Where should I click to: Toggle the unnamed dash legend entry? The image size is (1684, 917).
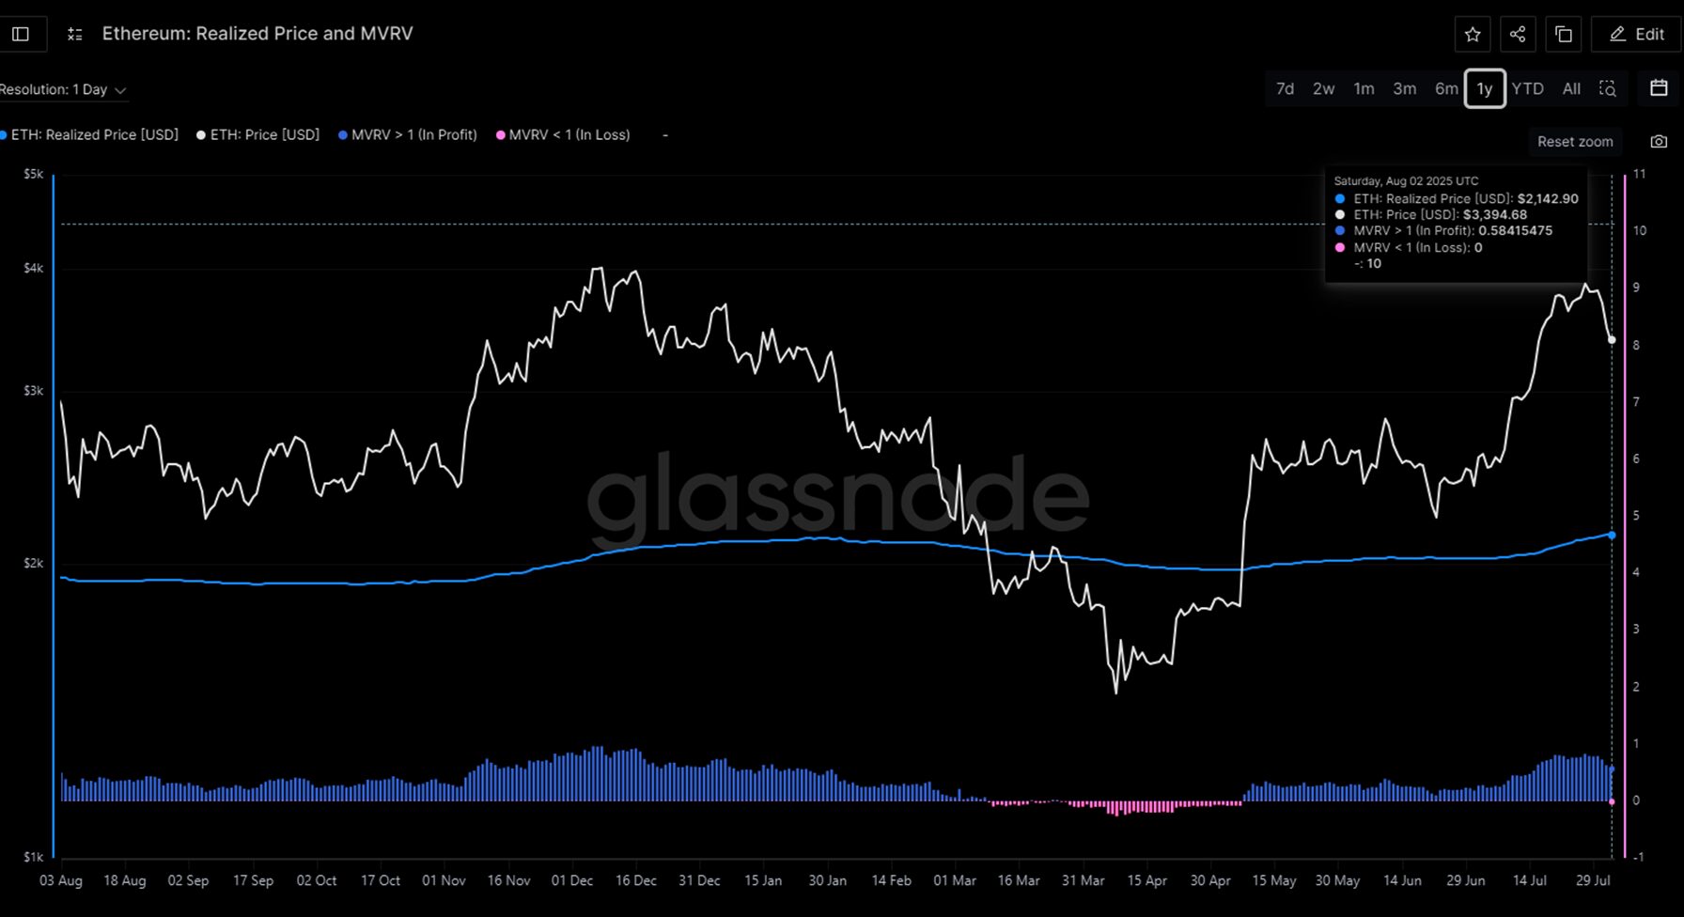[x=665, y=134]
